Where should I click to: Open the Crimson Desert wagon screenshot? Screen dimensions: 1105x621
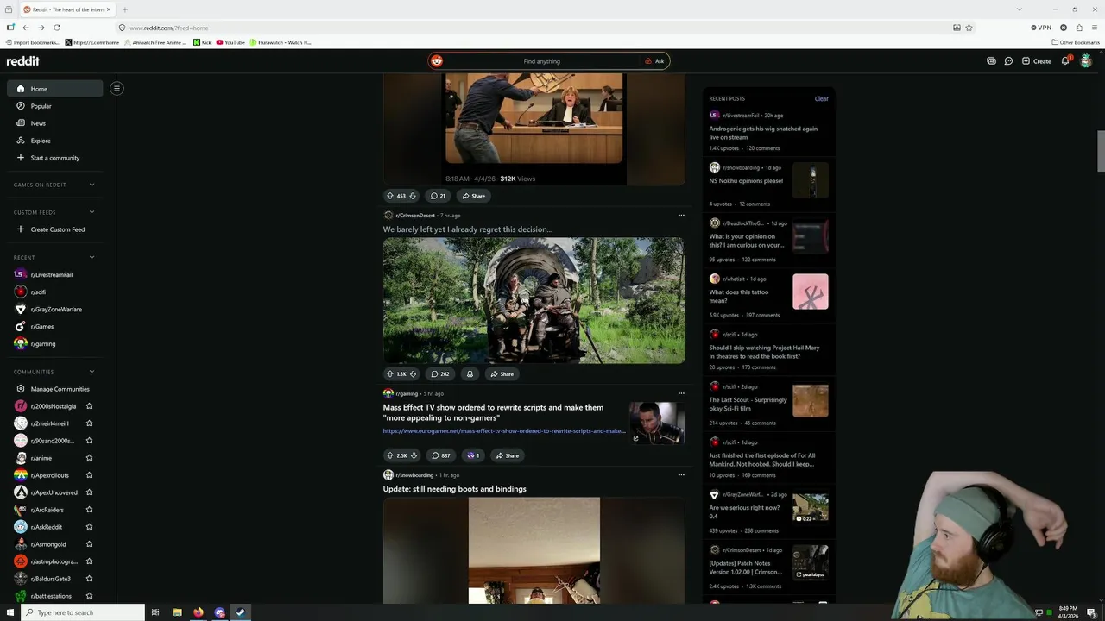point(534,300)
